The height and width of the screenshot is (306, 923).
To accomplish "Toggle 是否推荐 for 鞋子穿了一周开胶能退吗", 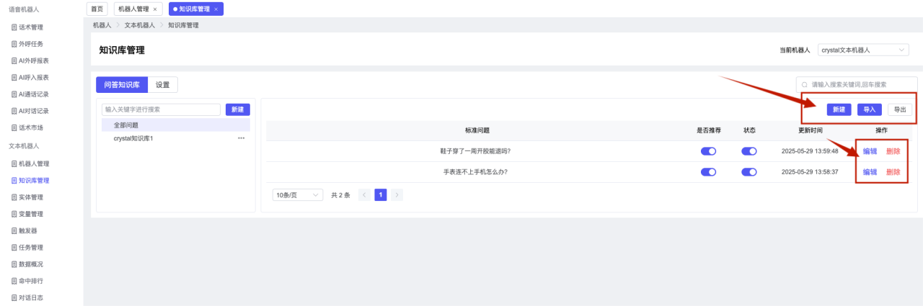I will [x=708, y=151].
